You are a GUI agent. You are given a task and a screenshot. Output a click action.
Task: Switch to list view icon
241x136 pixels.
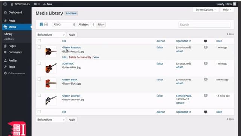point(41,24)
